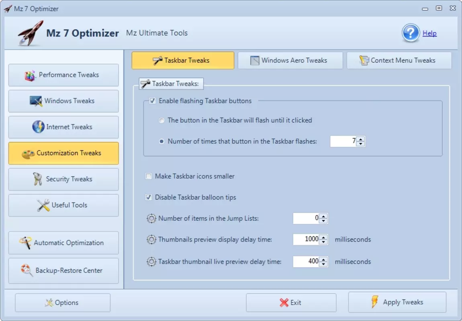Screen dimensions: 462x321
Task: Click the rocket logo icon in header
Action: point(31,33)
